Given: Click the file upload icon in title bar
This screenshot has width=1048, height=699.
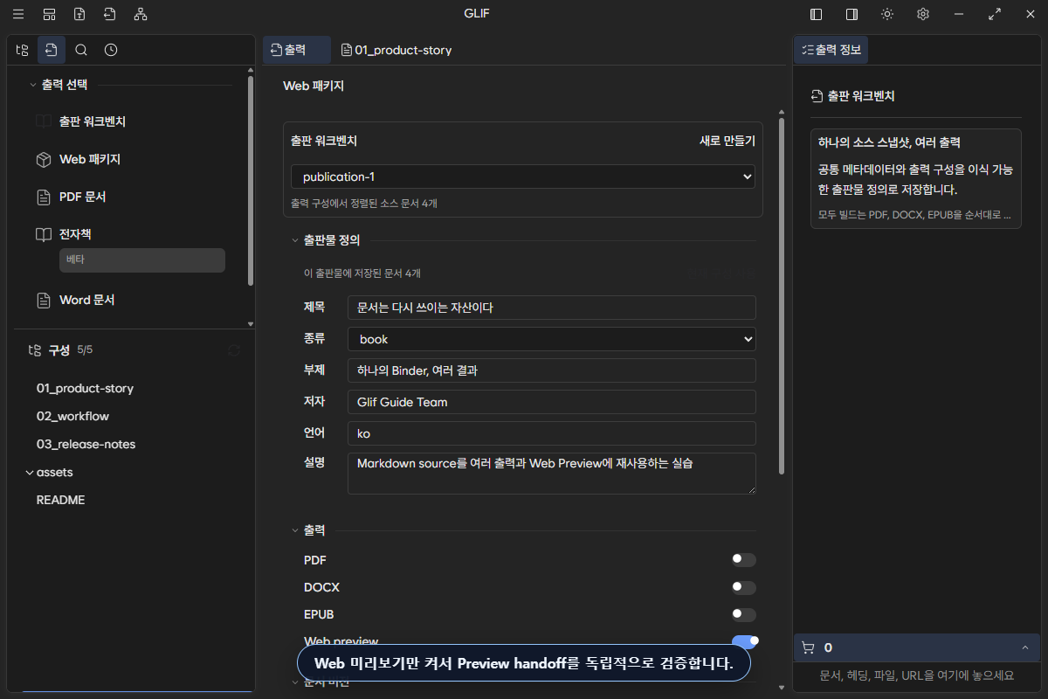Looking at the screenshot, I should tap(79, 14).
